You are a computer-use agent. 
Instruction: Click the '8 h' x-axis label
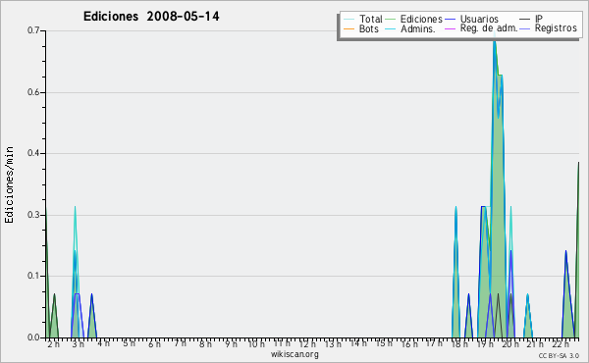point(205,344)
